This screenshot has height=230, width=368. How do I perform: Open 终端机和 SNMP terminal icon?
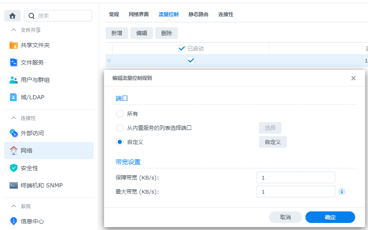click(14, 185)
